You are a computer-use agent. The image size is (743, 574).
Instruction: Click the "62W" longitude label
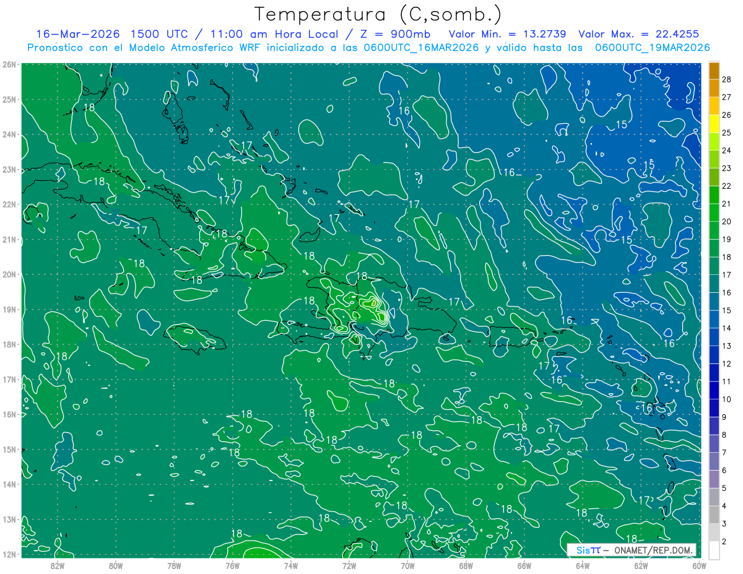(x=641, y=565)
